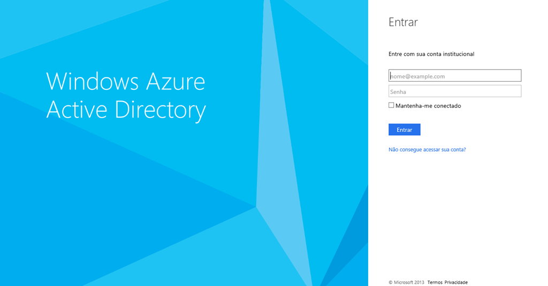
Task: Click the nome@example.com email field
Action: (x=455, y=76)
